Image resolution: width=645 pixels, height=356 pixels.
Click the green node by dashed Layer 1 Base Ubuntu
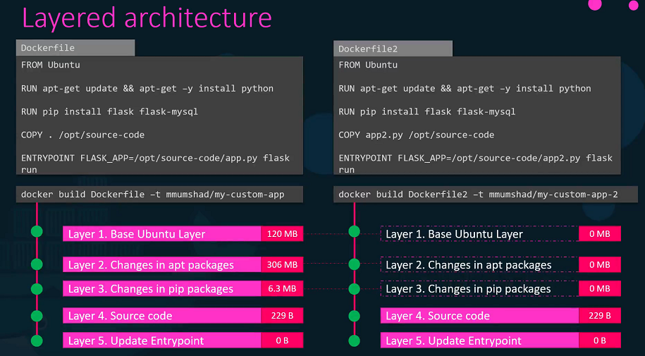pyautogui.click(x=354, y=231)
